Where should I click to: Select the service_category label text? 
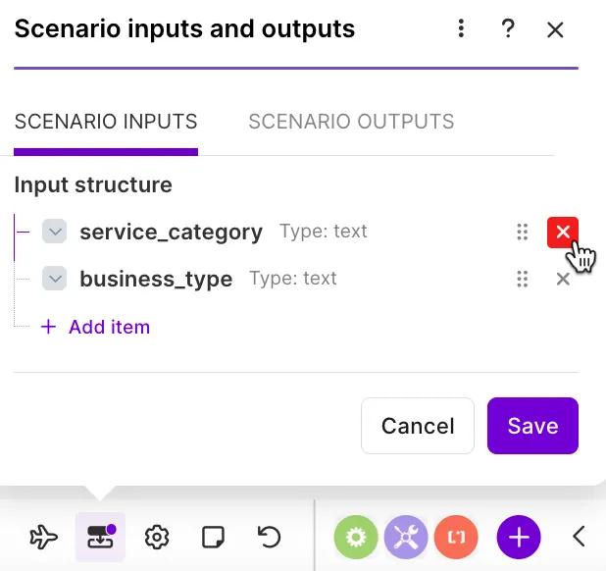click(172, 233)
